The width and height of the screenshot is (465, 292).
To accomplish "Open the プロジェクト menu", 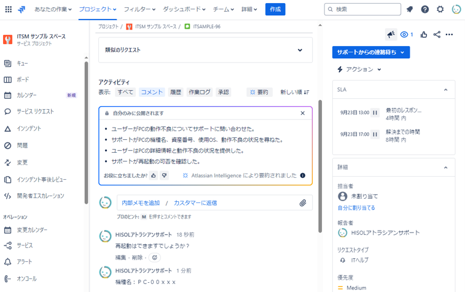I will 98,9.
